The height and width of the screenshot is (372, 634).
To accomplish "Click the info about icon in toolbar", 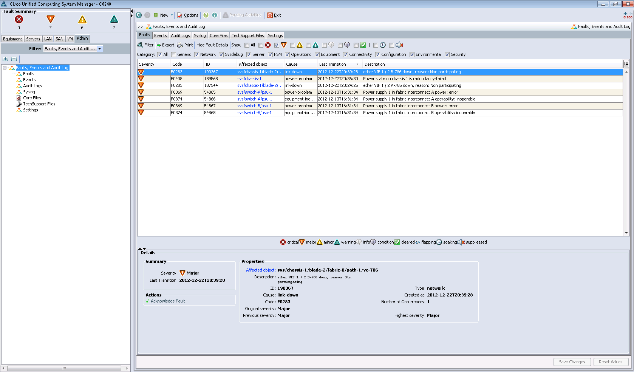I will (215, 15).
